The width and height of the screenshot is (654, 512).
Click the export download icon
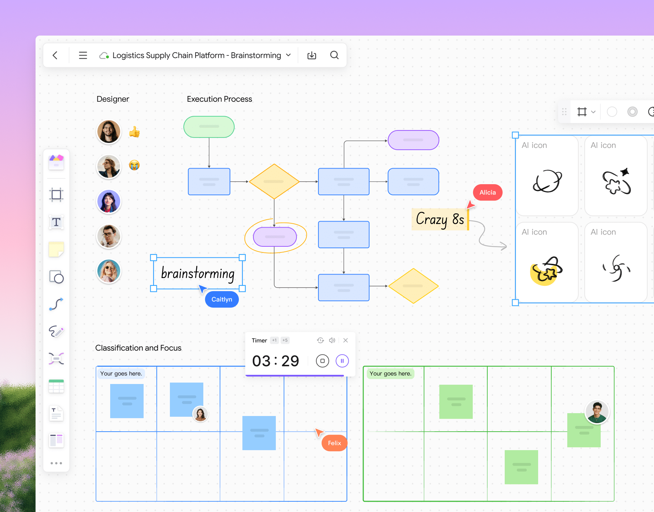pos(312,55)
